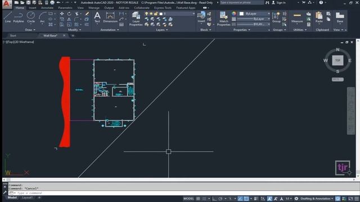
Task: Click the command line input field
Action: (184, 193)
